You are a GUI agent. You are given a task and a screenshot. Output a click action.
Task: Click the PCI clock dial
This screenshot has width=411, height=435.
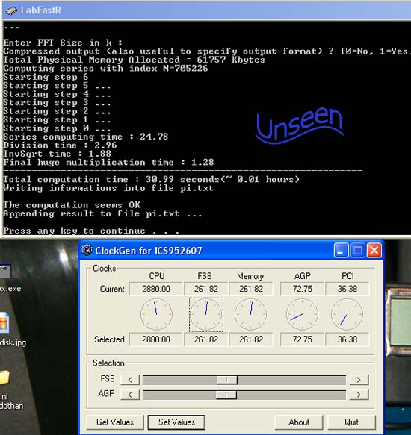pos(347,314)
